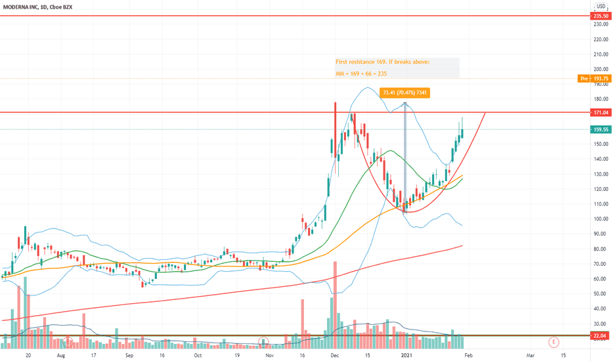Click the 73.41 (70.47%) 7341 measurement label
This screenshot has height=361, width=612.
tap(404, 93)
